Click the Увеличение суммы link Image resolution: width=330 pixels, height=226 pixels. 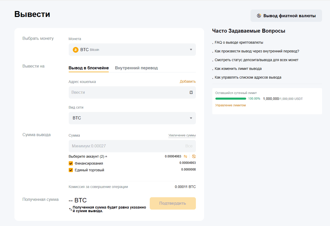(x=182, y=135)
